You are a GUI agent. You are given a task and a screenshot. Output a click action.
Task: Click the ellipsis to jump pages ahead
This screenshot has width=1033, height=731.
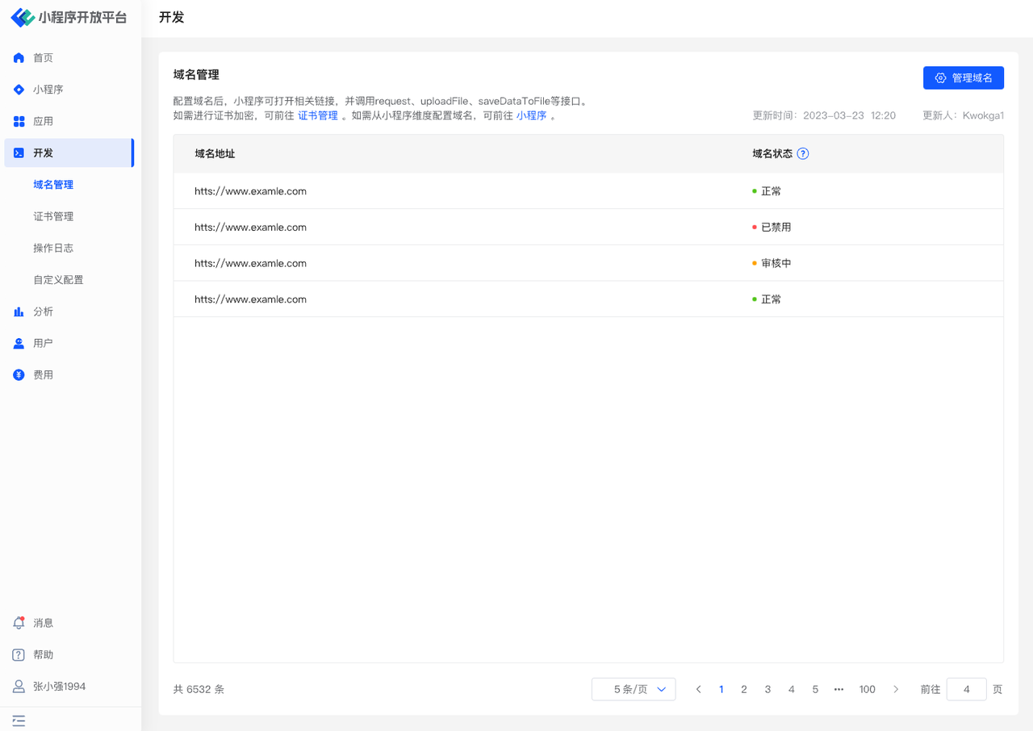click(x=839, y=689)
